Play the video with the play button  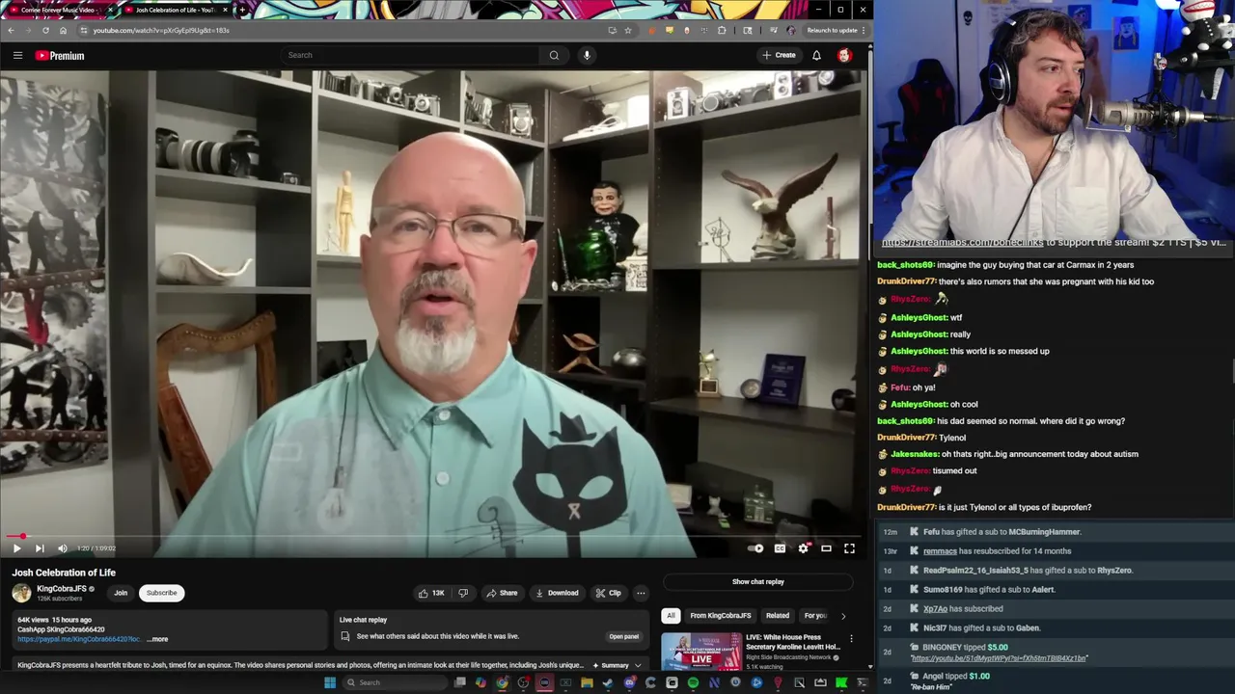[x=16, y=548]
